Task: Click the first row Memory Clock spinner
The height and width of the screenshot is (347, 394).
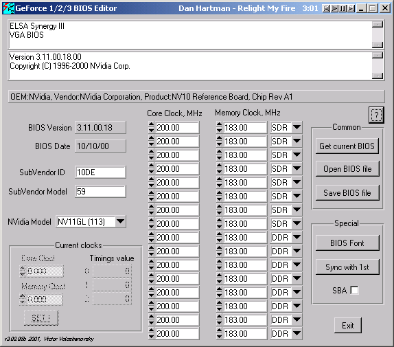Action: [x=219, y=128]
